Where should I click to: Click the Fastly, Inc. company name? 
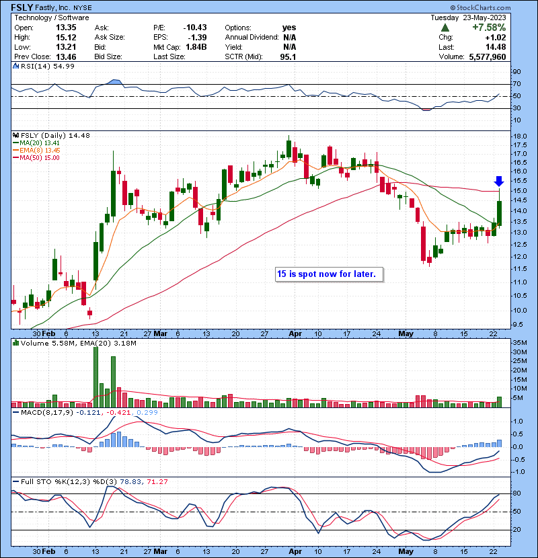(x=52, y=7)
